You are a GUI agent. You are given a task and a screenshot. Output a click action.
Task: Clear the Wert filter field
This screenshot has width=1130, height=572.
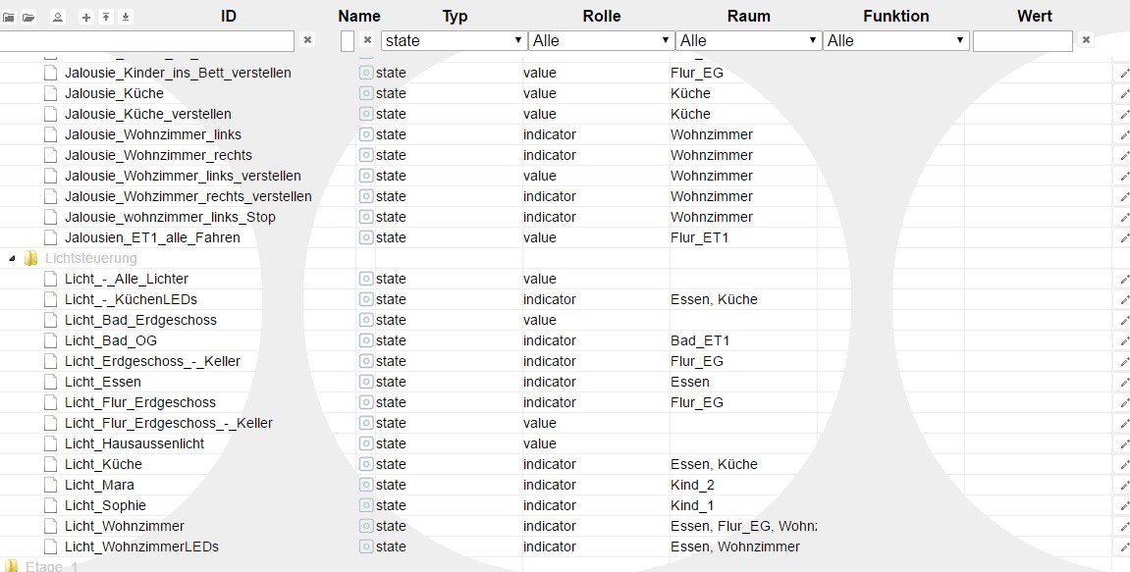[x=1086, y=40]
